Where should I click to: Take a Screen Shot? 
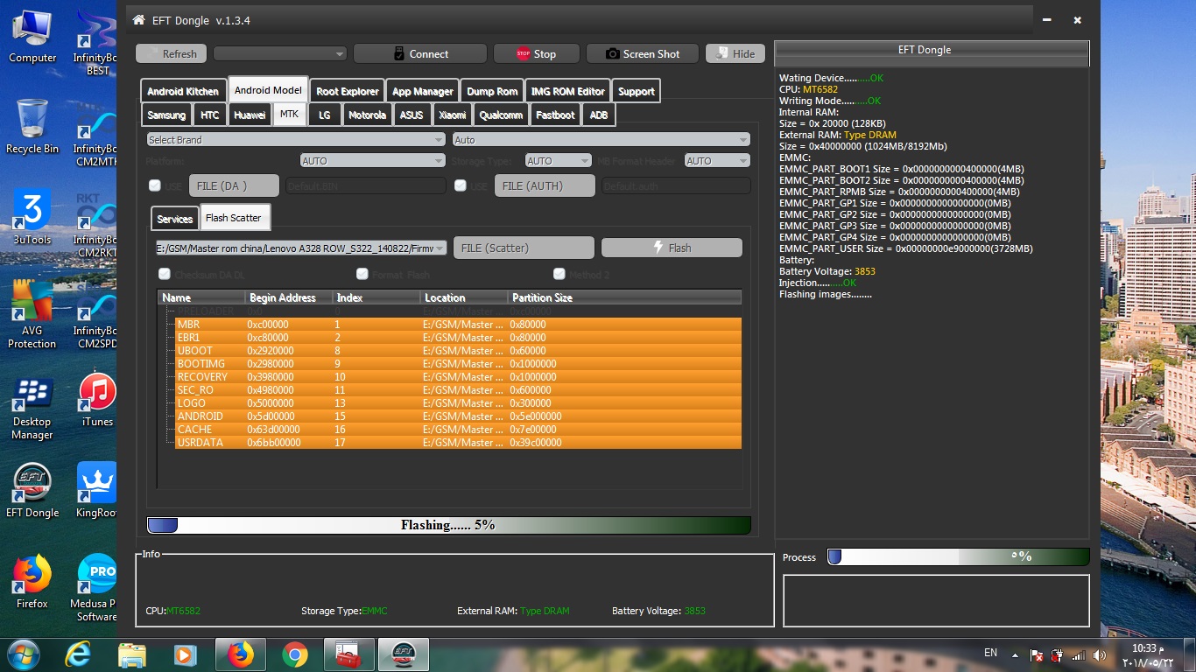tap(643, 53)
